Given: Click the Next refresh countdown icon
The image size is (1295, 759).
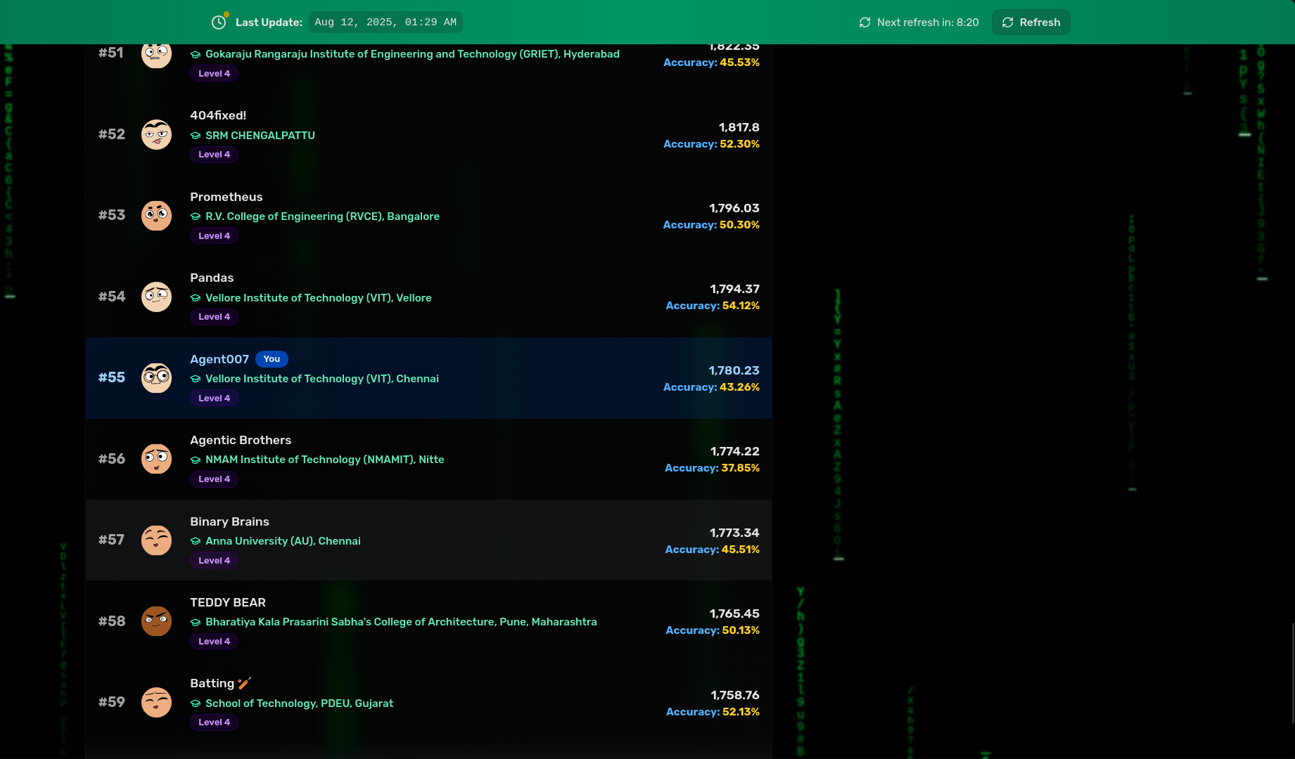Looking at the screenshot, I should 865,22.
